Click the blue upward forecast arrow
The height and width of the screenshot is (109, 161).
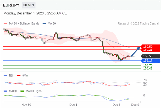coord(136,52)
